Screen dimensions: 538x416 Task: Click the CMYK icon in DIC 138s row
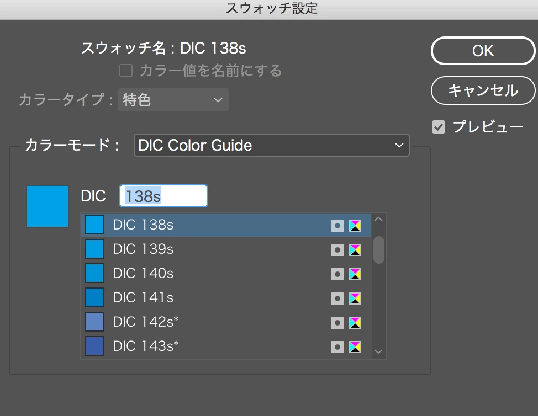click(355, 226)
